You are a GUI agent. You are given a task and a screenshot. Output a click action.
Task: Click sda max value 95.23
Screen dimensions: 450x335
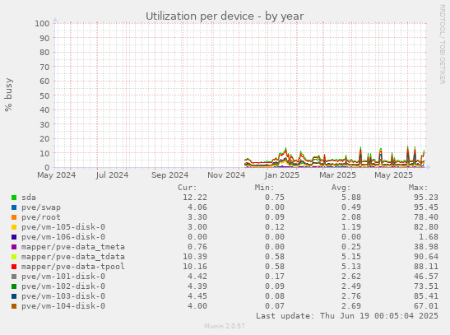426,198
